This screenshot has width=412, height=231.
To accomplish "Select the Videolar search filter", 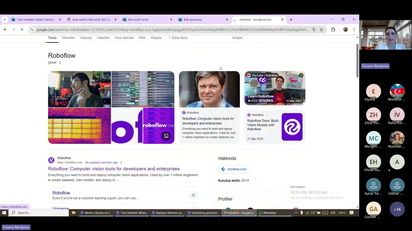I will tap(86, 38).
